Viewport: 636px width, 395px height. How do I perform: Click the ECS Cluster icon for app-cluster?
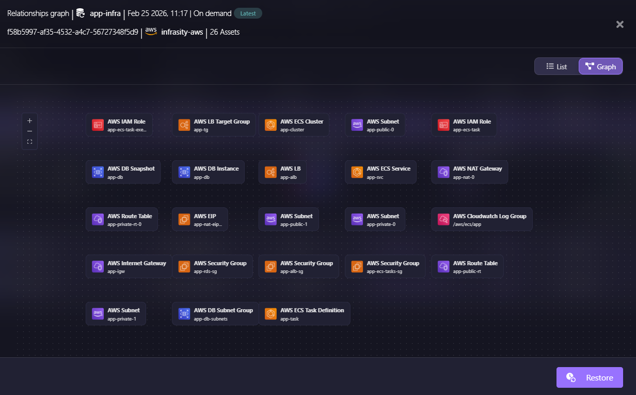271,125
